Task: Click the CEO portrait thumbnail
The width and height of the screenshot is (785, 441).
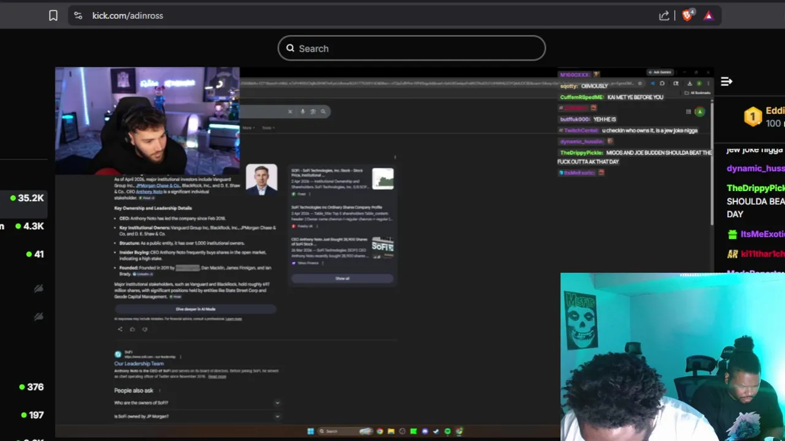Action: click(262, 180)
